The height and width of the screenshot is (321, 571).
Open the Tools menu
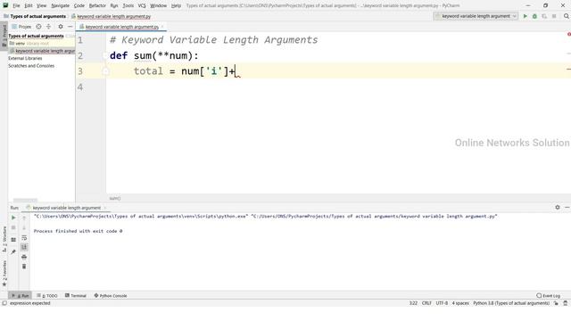click(x=128, y=6)
